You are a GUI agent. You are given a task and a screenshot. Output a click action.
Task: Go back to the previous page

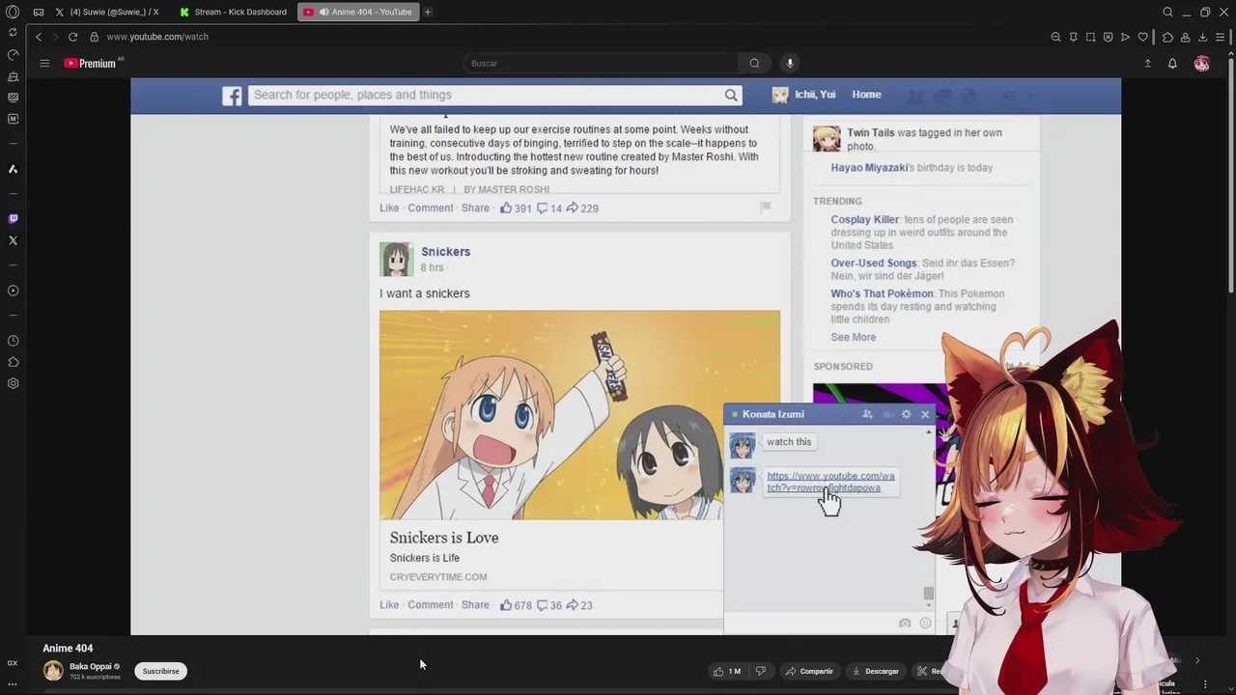39,37
